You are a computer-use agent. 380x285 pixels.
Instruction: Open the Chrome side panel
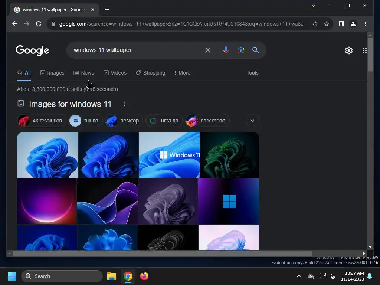click(x=341, y=24)
